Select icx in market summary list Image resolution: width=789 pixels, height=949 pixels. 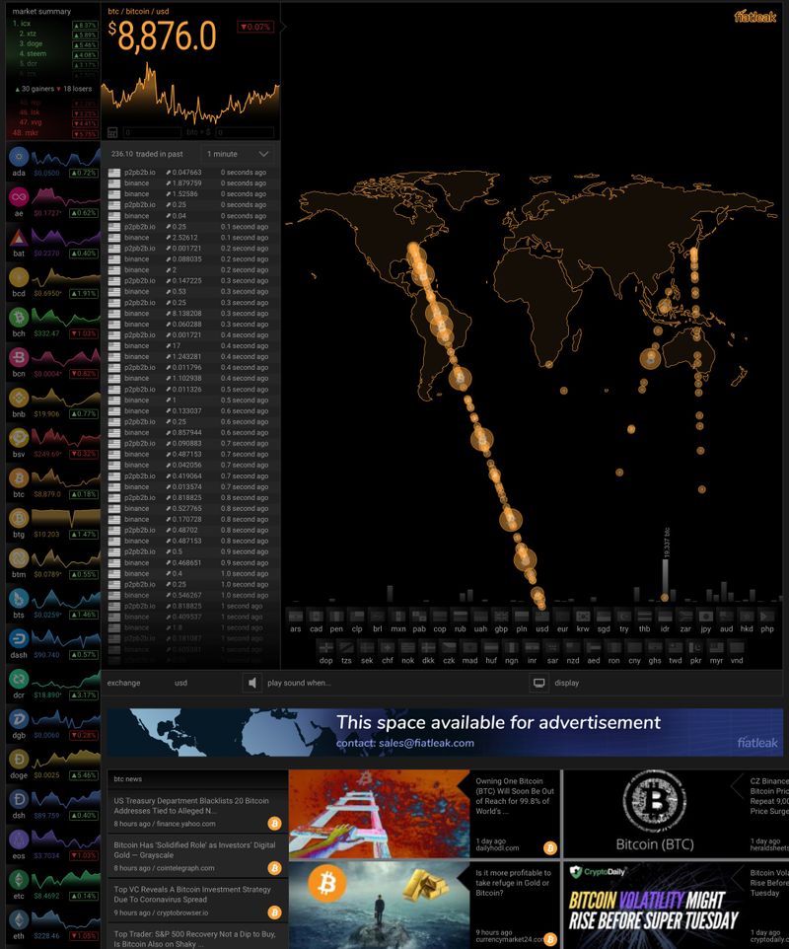click(36, 24)
